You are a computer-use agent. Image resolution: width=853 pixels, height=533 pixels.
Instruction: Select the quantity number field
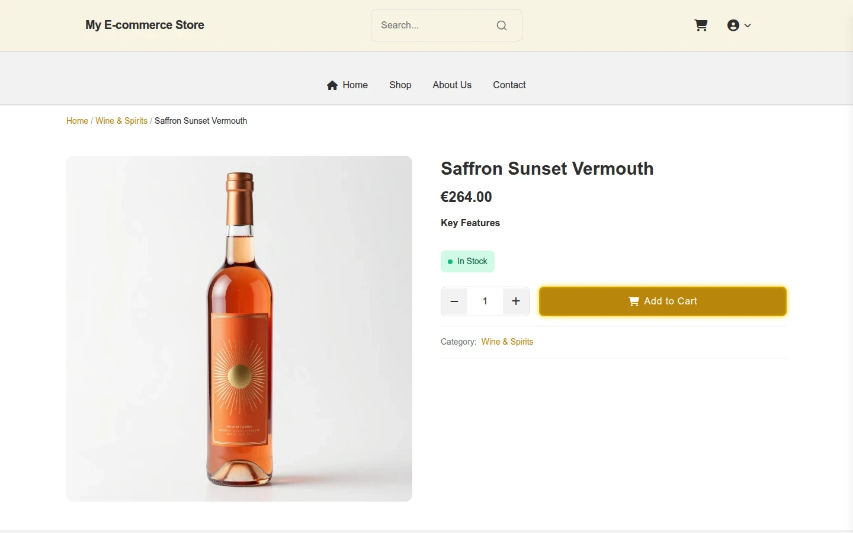(x=485, y=301)
